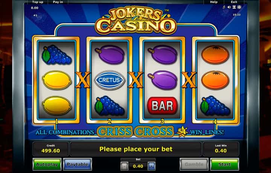Mute sound with the speaker icon
This screenshot has height=173, width=271.
pyautogui.click(x=229, y=7)
